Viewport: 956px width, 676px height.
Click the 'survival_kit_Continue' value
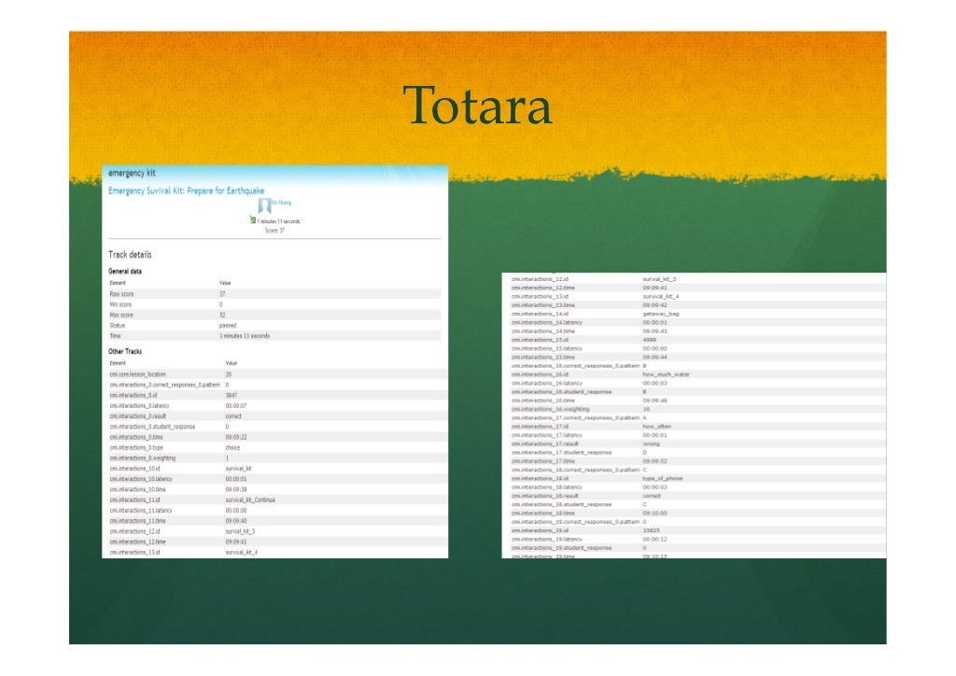[x=250, y=500]
